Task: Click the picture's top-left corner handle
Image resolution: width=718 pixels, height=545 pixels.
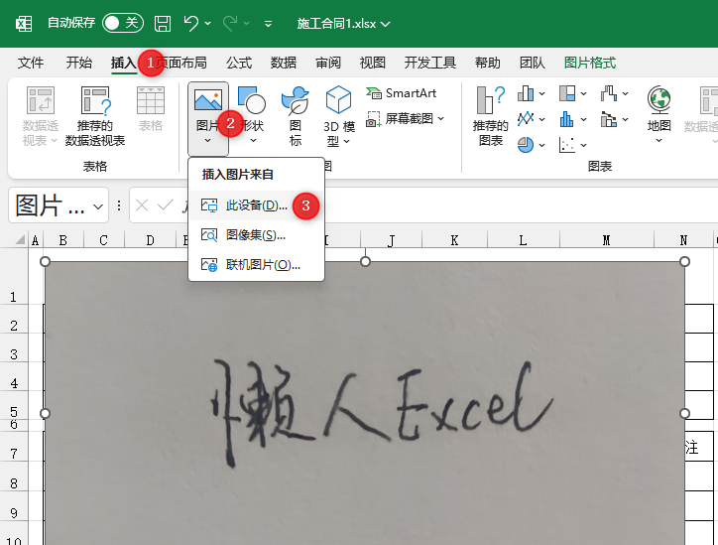Action: (x=45, y=261)
